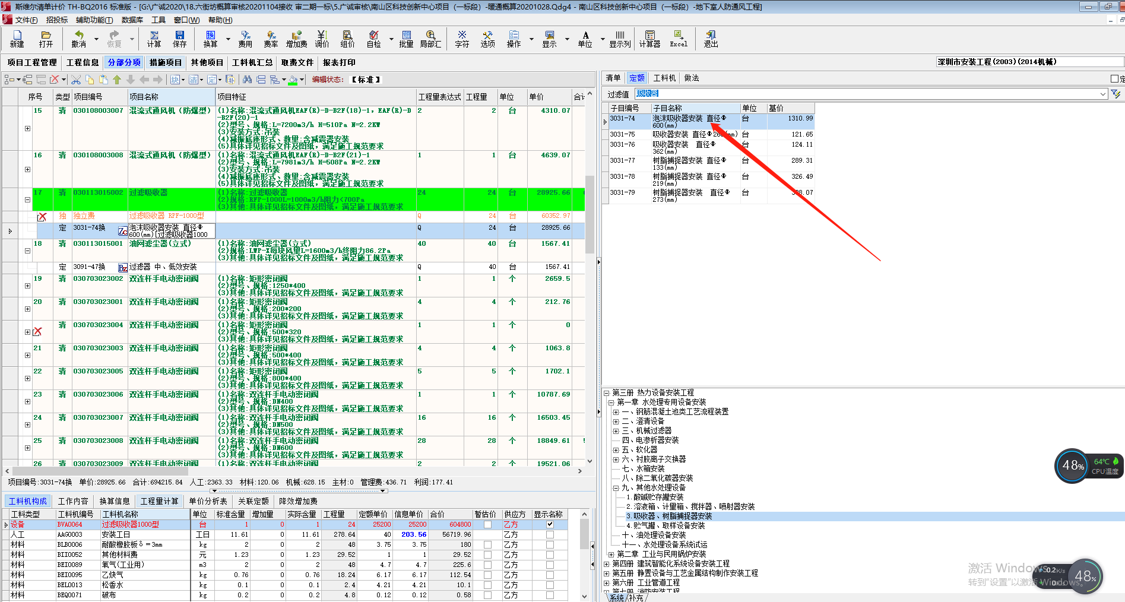Click 子目名称 column header in quota list
1125x602 pixels.
coord(695,108)
